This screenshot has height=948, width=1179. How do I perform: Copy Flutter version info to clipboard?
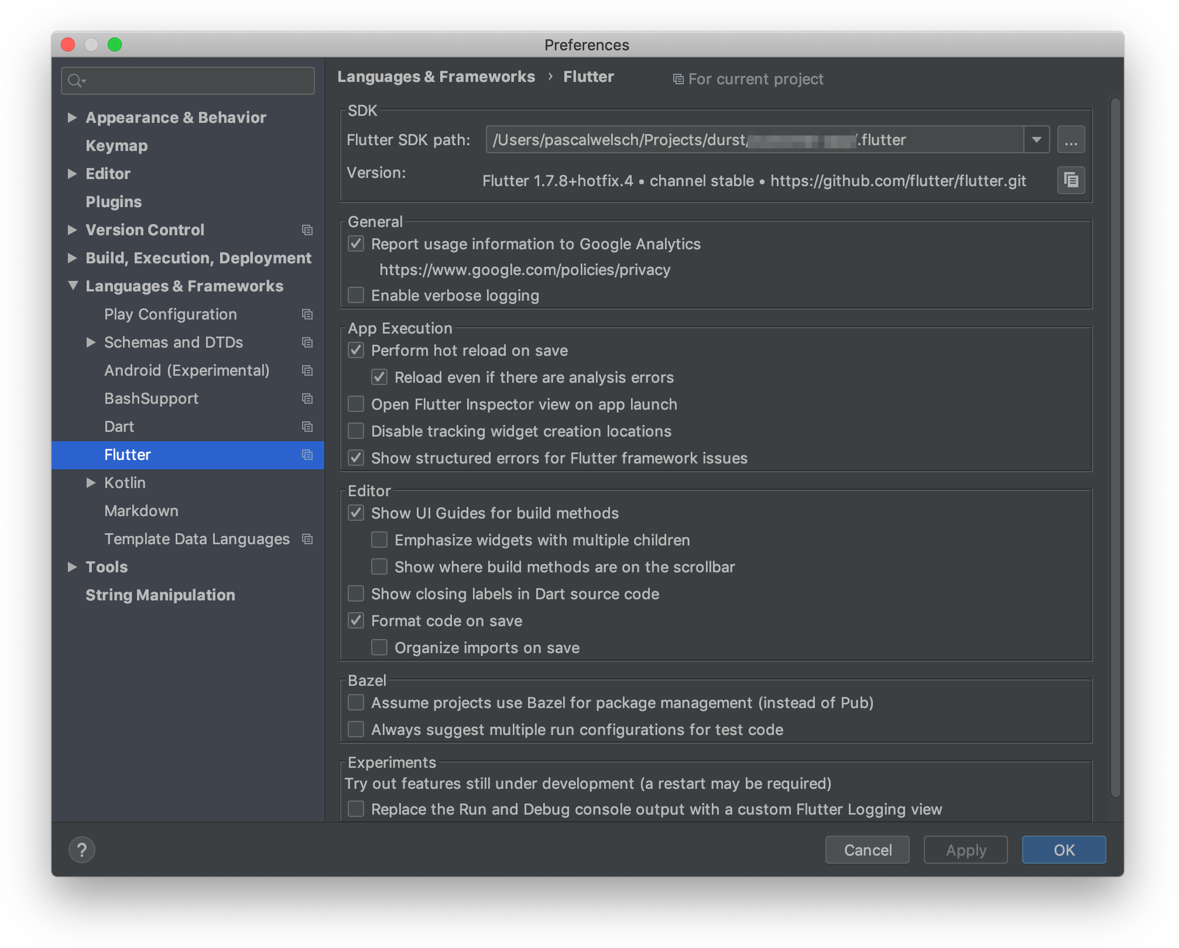point(1071,180)
